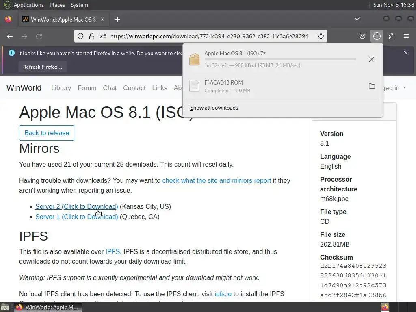This screenshot has height=312, width=416.
Task: Click the F1ACAD13.ROM file icon
Action: pyautogui.click(x=194, y=86)
